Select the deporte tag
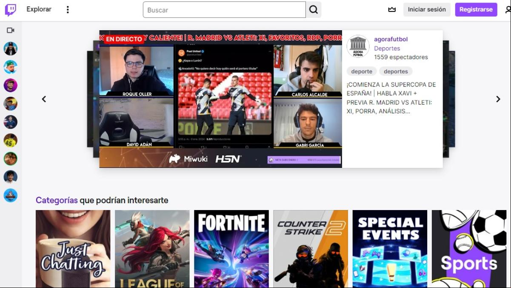The width and height of the screenshot is (511, 288). tap(362, 71)
